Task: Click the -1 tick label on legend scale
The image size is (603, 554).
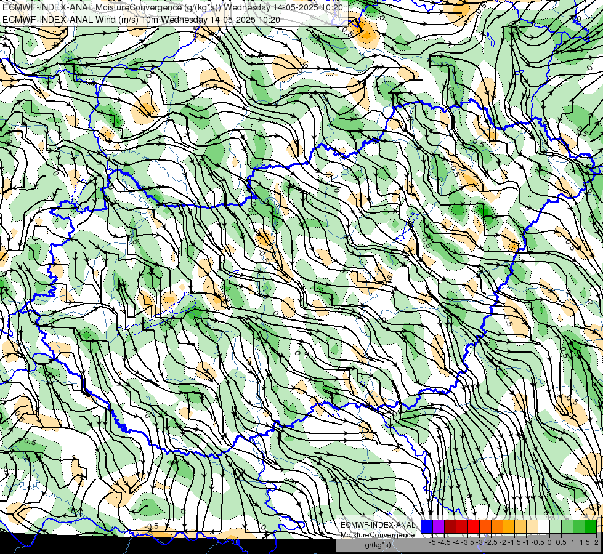Action: pyautogui.click(x=526, y=542)
